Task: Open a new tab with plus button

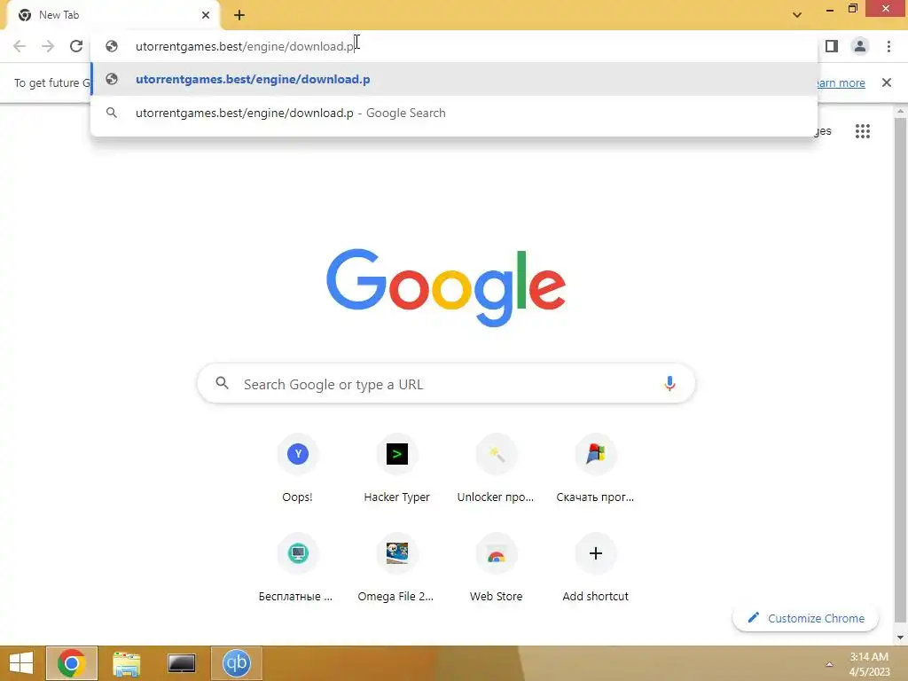Action: (x=239, y=15)
